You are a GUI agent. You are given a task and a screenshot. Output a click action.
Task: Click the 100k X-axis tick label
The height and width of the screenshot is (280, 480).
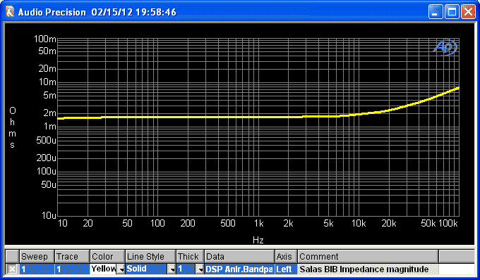pyautogui.click(x=448, y=224)
